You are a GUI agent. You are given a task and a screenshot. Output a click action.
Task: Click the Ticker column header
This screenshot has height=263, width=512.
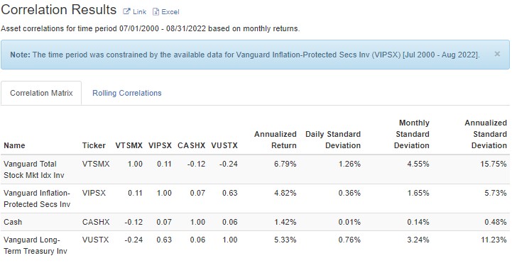point(94,145)
